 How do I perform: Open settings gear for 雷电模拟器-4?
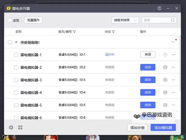[165, 92]
